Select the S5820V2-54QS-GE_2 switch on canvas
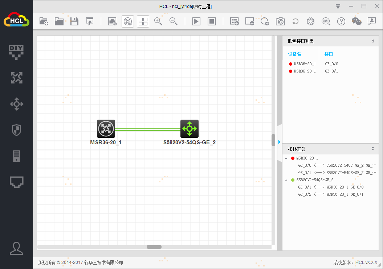This screenshot has width=383, height=269. tap(190, 129)
